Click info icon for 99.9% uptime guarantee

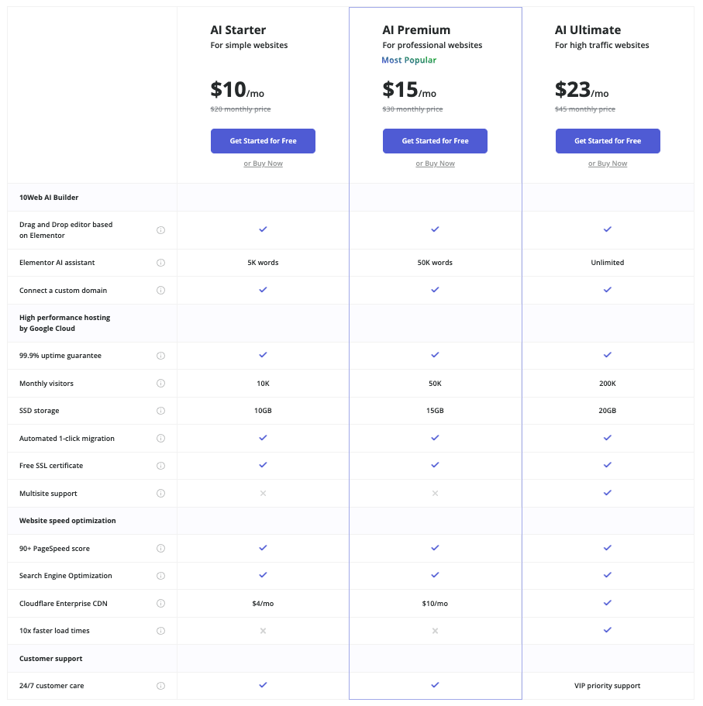click(160, 356)
